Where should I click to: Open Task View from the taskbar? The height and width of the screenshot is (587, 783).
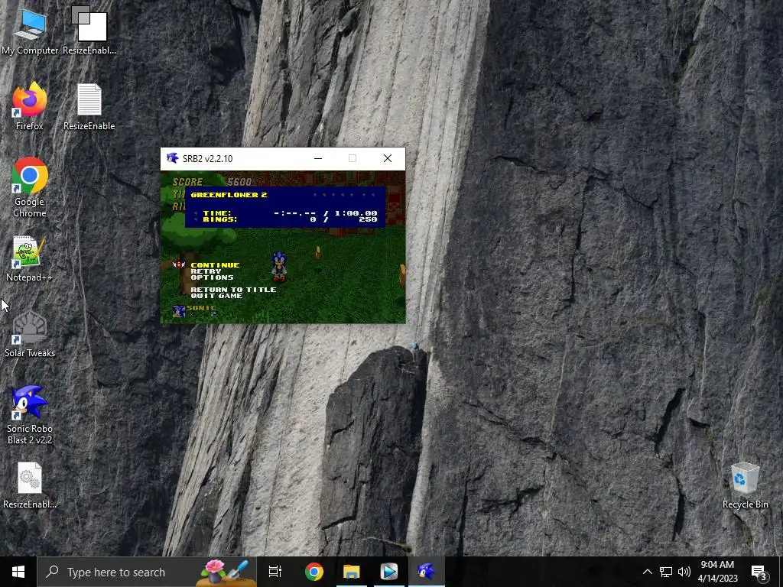(275, 572)
